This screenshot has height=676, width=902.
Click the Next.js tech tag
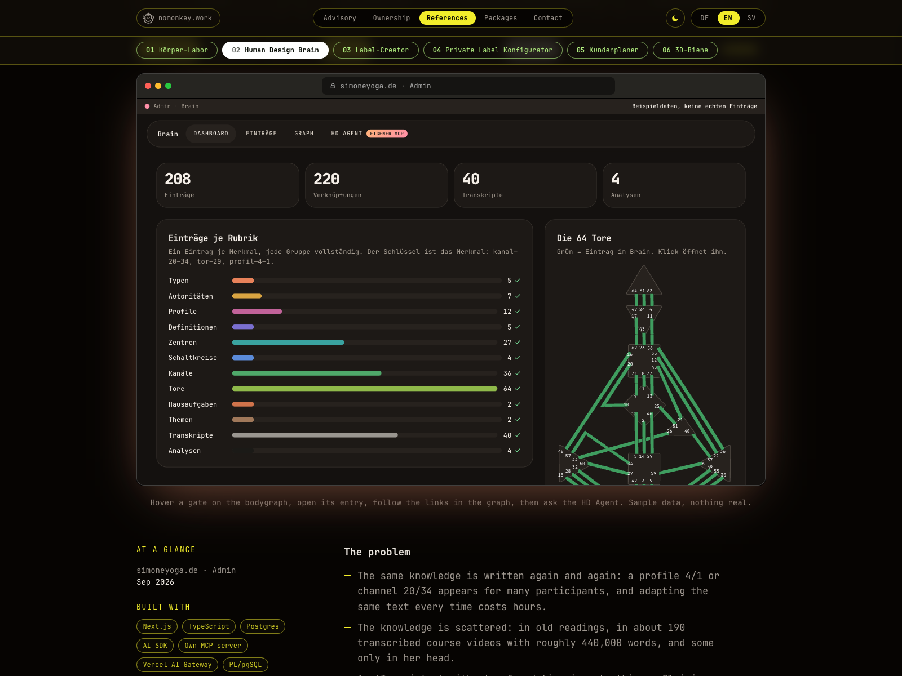[x=157, y=626]
